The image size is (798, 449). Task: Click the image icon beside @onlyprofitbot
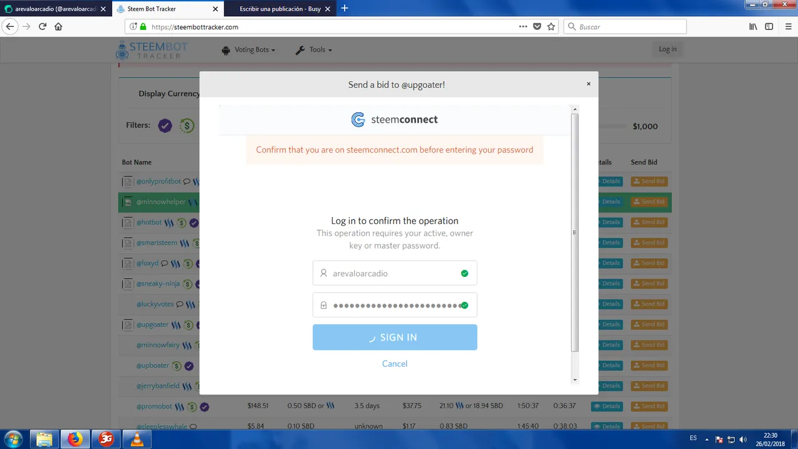[127, 181]
